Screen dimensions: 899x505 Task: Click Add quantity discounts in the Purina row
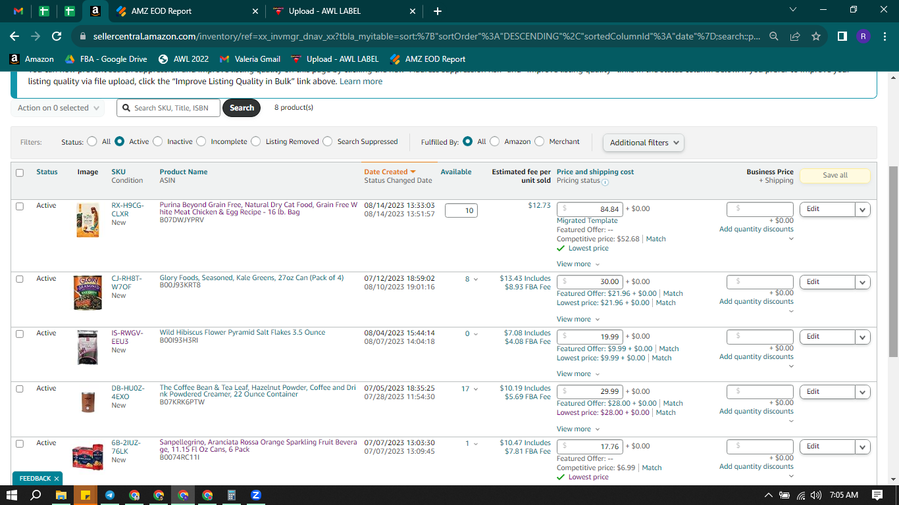[x=756, y=229]
